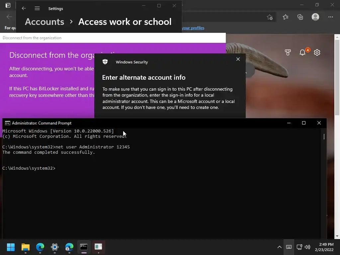The height and width of the screenshot is (255, 340).
Task: Restore down the Edge browser window
Action: (x=317, y=5)
